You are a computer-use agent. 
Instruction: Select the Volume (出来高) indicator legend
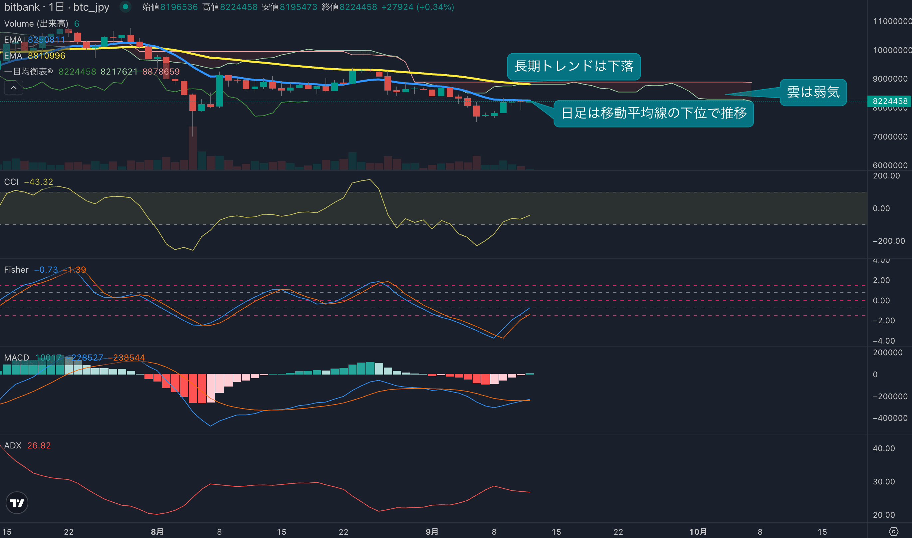tap(36, 24)
